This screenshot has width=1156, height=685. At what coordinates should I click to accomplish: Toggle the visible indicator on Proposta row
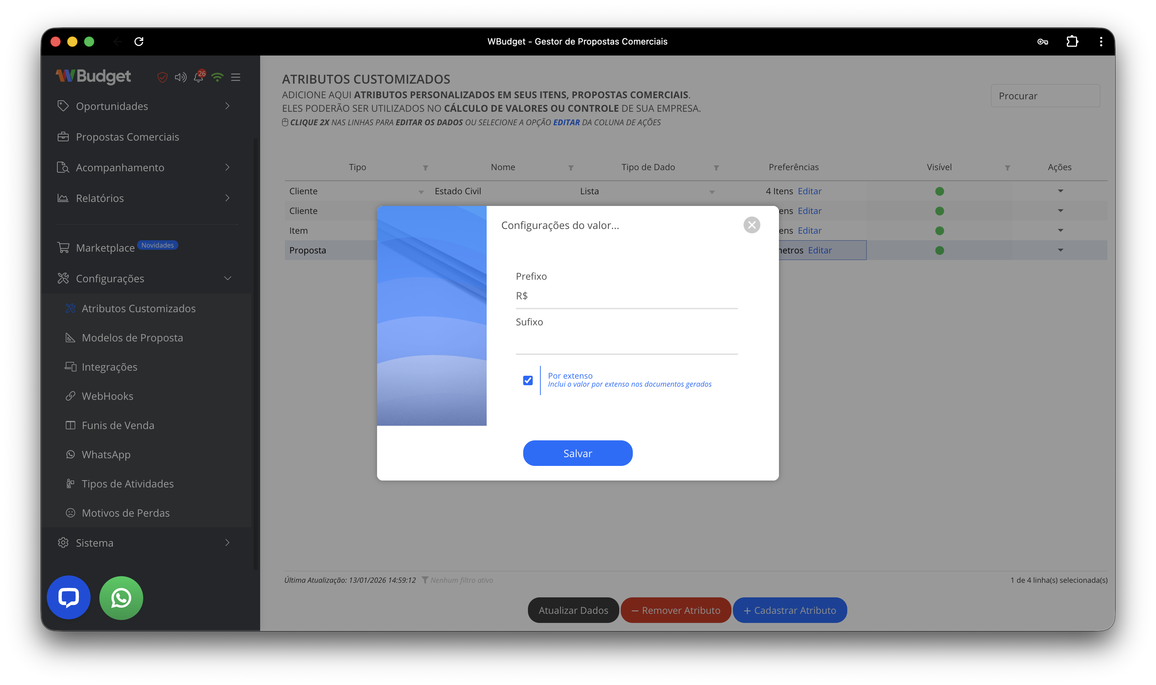coord(939,250)
